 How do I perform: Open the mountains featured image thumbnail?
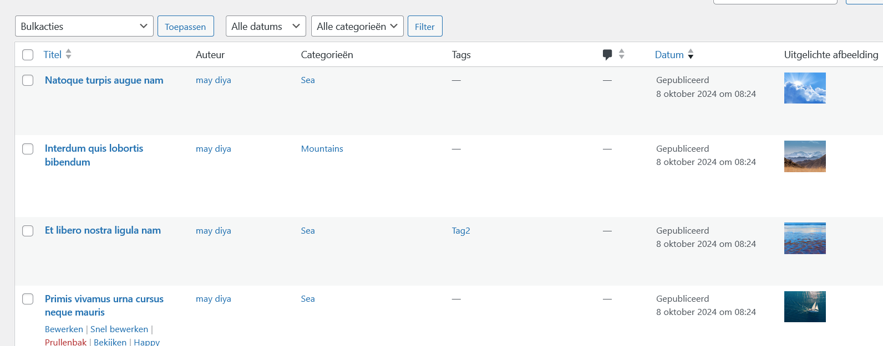click(804, 156)
